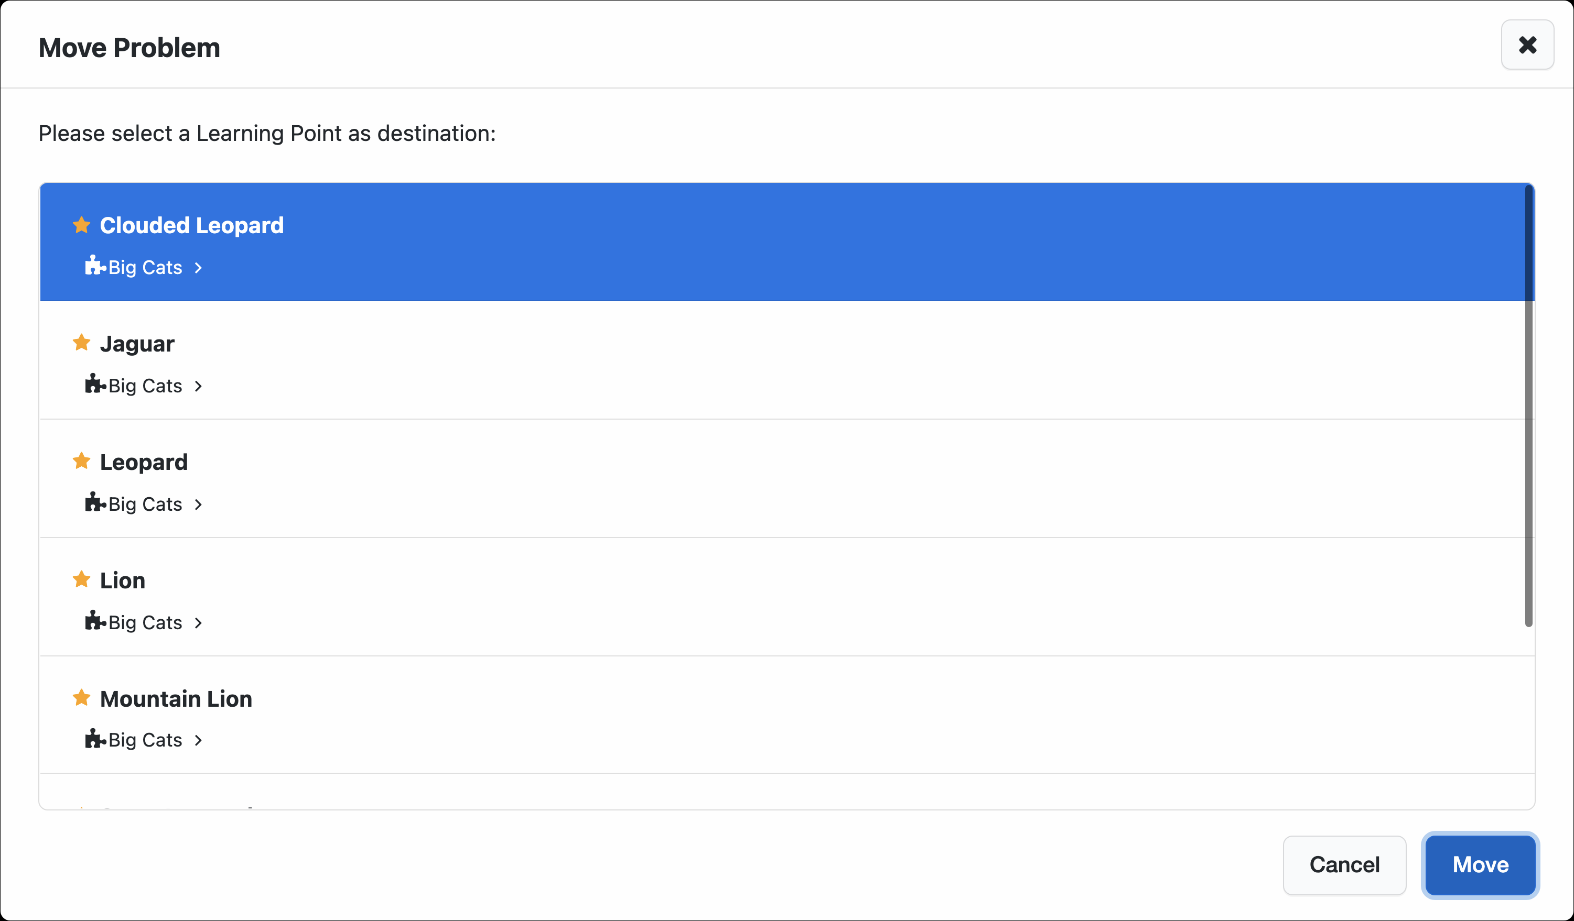Image resolution: width=1574 pixels, height=921 pixels.
Task: Click the star icon next to Jaguar
Action: 81,343
